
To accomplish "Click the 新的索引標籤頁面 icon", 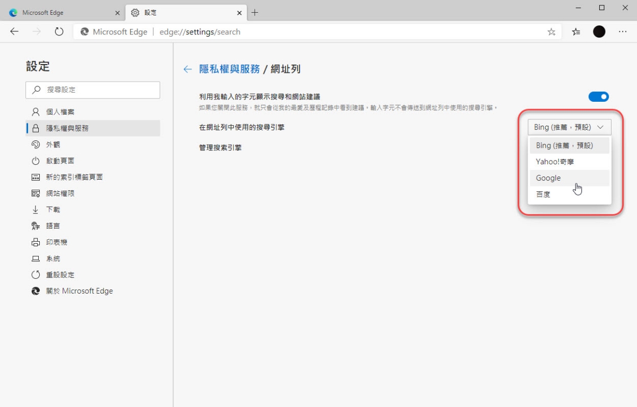I will coord(36,177).
